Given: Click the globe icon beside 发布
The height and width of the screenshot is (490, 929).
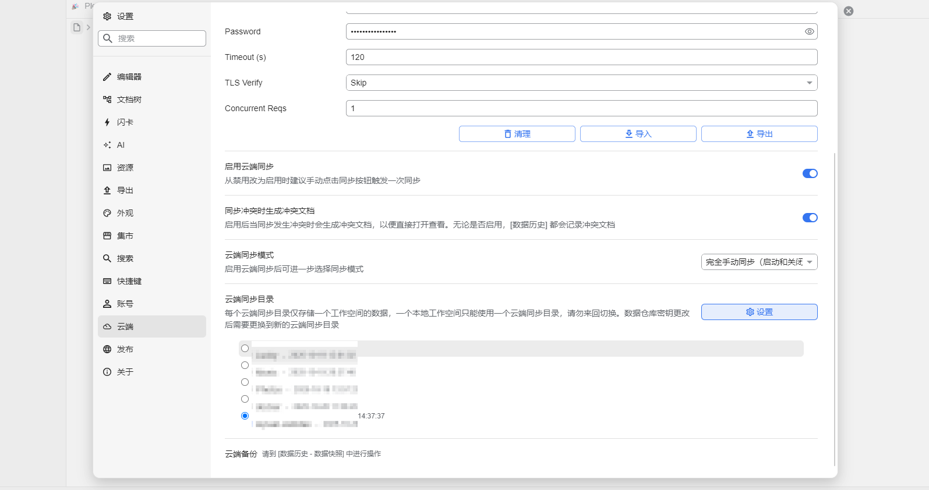Looking at the screenshot, I should (x=107, y=349).
